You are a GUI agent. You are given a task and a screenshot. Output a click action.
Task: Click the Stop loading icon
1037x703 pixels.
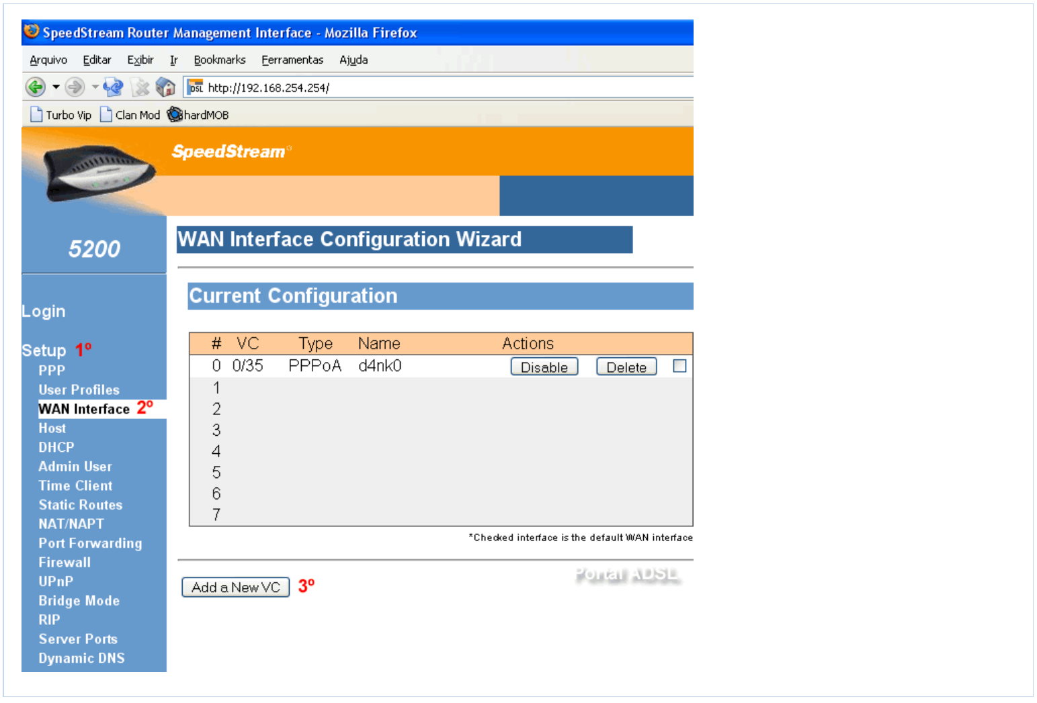[x=140, y=87]
